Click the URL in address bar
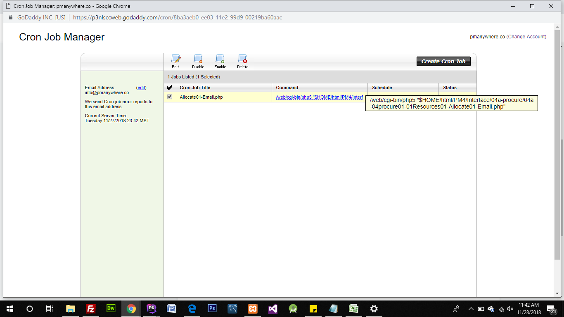Viewport: 564px width, 317px height. coord(178,18)
